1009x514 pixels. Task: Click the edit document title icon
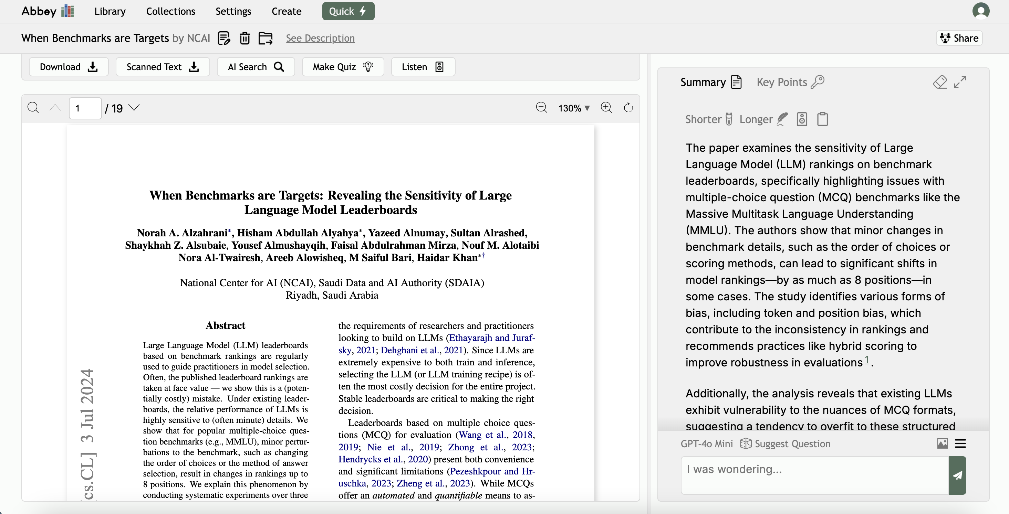[223, 38]
